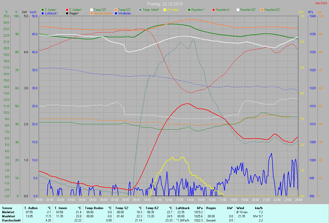Click the Luftdruck column header in table
This screenshot has width=329, height=223.
(183, 208)
